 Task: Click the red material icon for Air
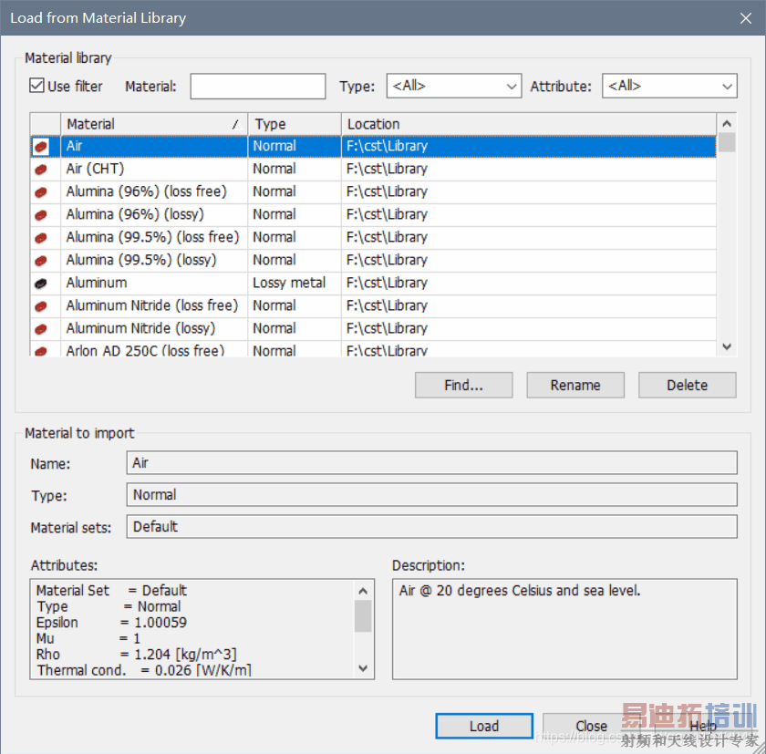[x=41, y=146]
